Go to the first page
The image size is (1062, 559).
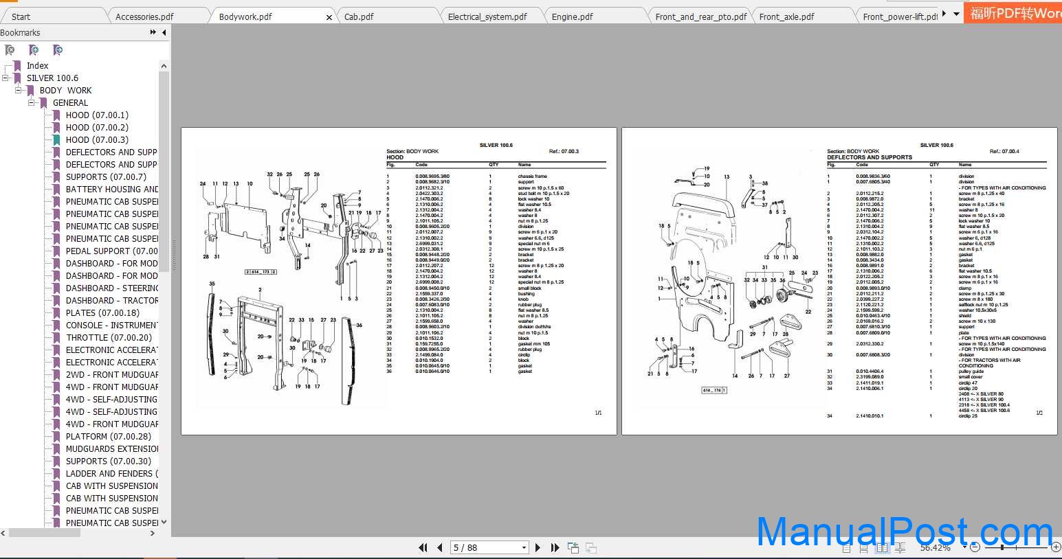coord(423,547)
